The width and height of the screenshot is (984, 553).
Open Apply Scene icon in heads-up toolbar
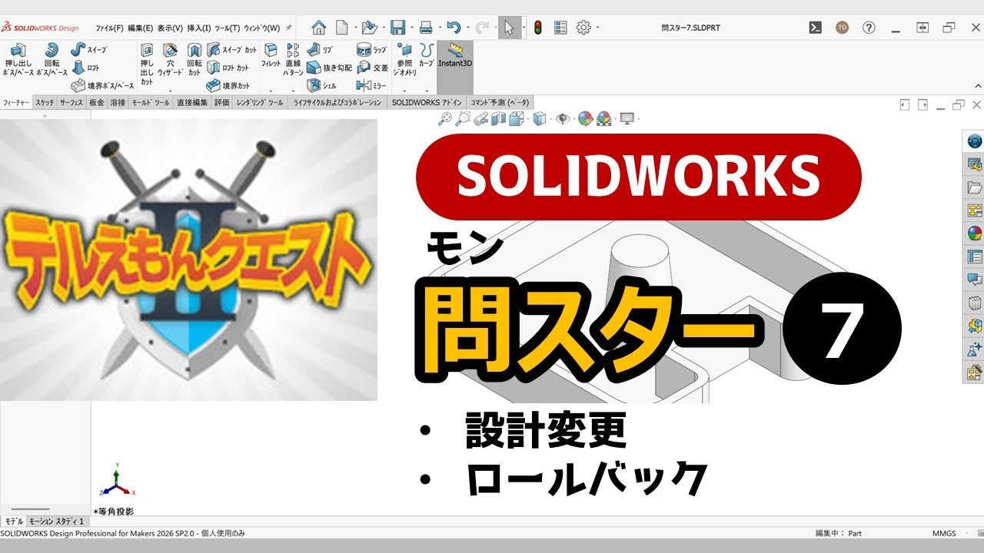(x=604, y=118)
